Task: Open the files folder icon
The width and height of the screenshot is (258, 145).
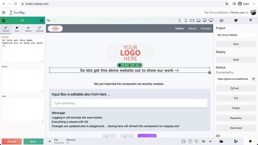Action: [x=221, y=141]
